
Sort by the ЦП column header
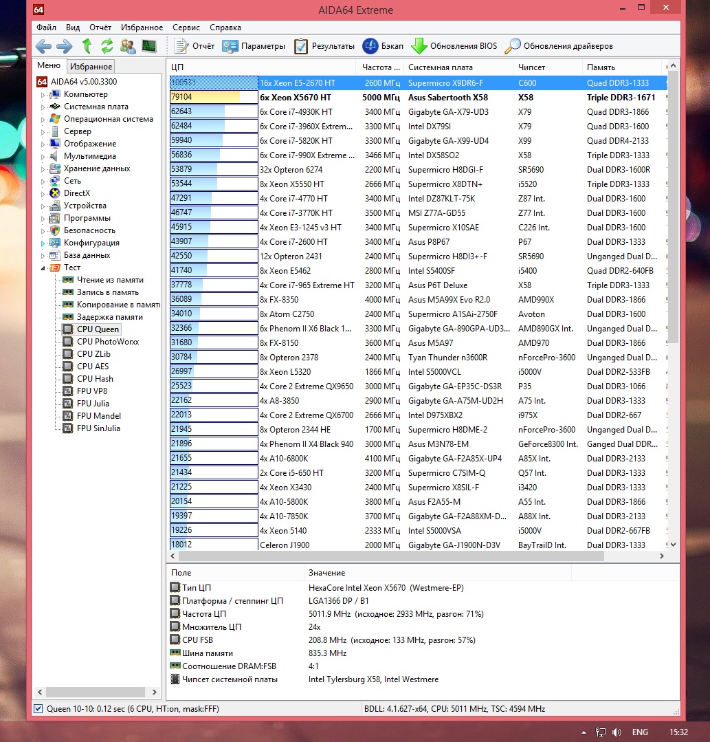261,67
